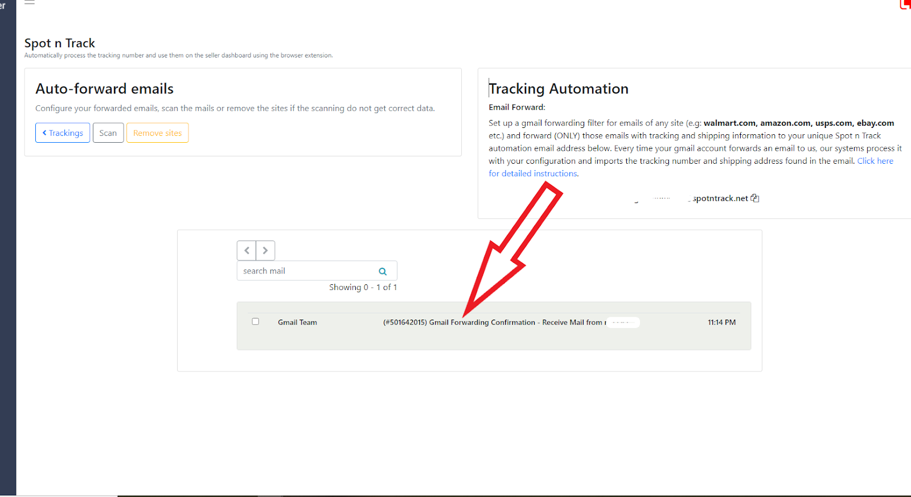Tick the Gmail Team mail checkbox
Screen dimensions: 911x497
point(256,321)
